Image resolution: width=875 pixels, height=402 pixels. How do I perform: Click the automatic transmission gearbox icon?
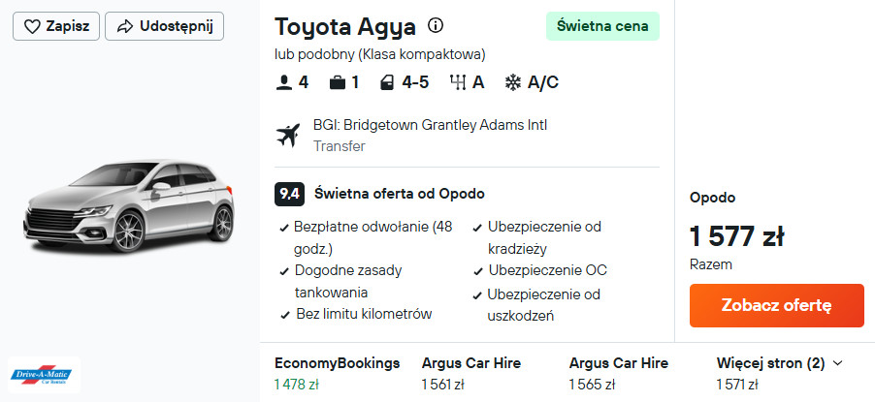click(459, 82)
